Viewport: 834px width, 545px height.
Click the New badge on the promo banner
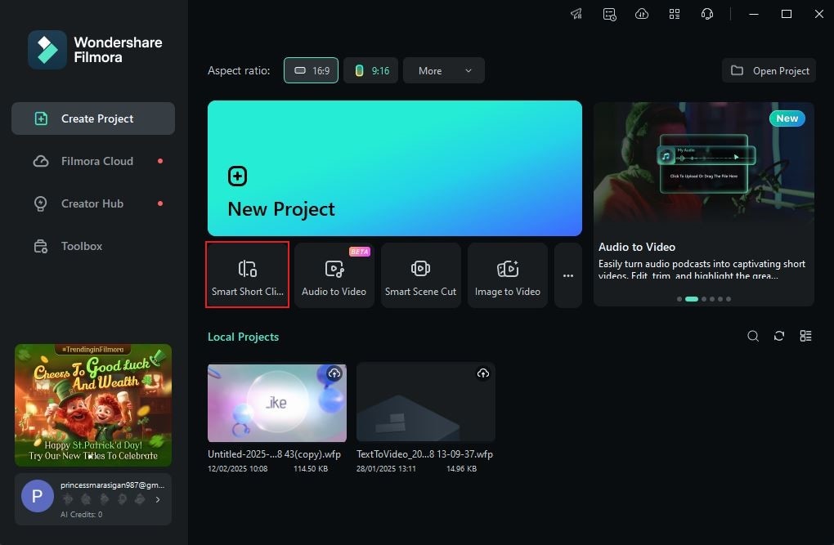[x=787, y=118]
